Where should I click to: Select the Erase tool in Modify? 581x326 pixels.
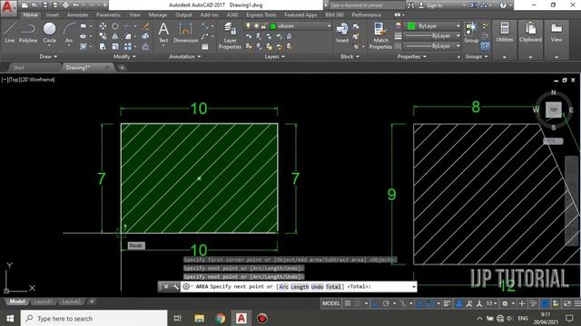click(x=145, y=26)
